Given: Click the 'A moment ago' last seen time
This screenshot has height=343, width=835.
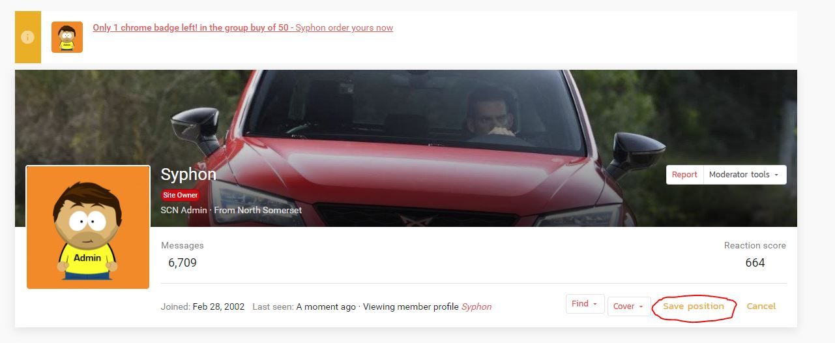Looking at the screenshot, I should coord(326,306).
